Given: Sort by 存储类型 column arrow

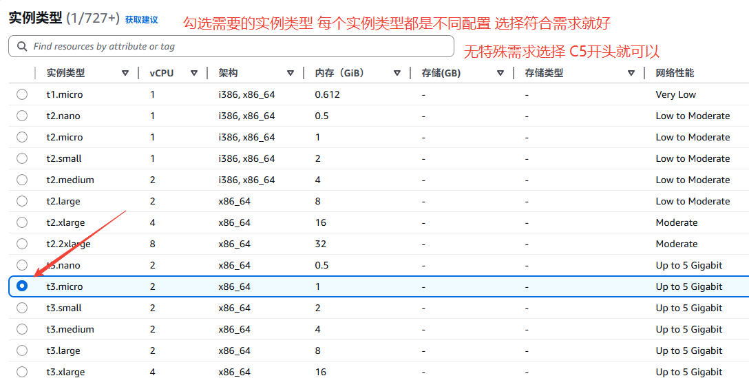Looking at the screenshot, I should point(631,73).
